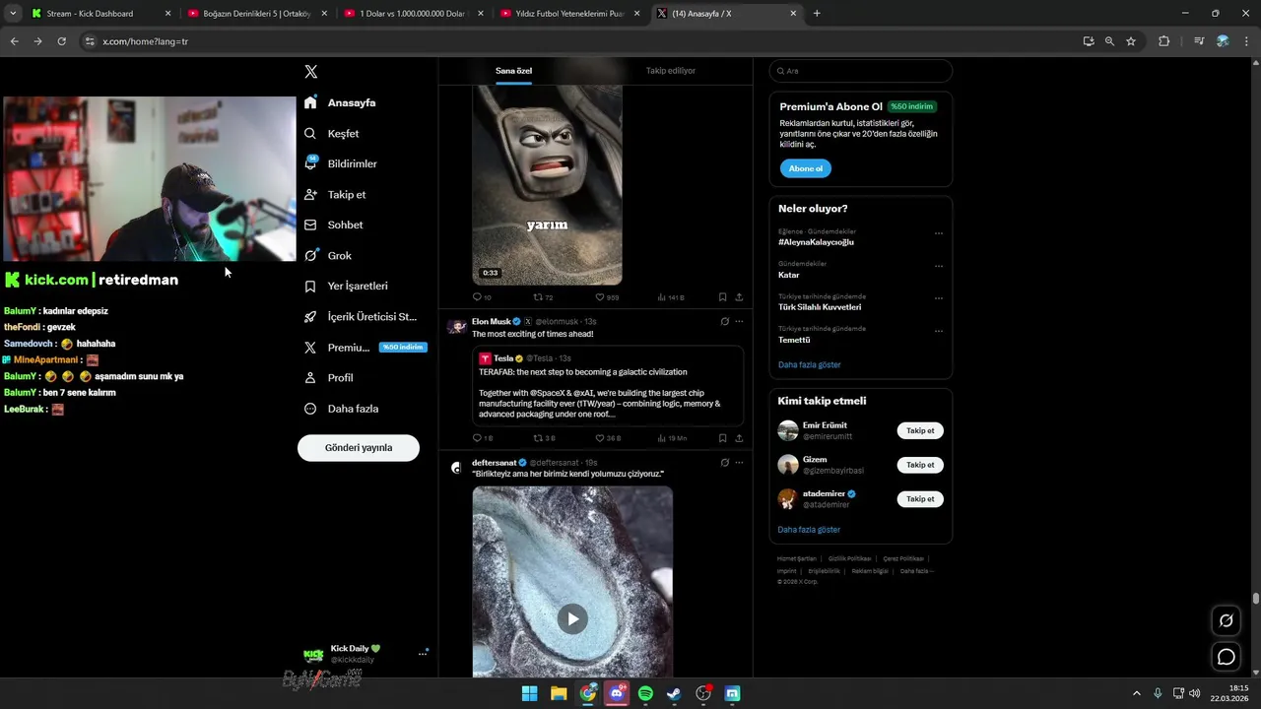Bookmark Elon Musk's post
Viewport: 1261px width, 709px height.
pyautogui.click(x=722, y=438)
